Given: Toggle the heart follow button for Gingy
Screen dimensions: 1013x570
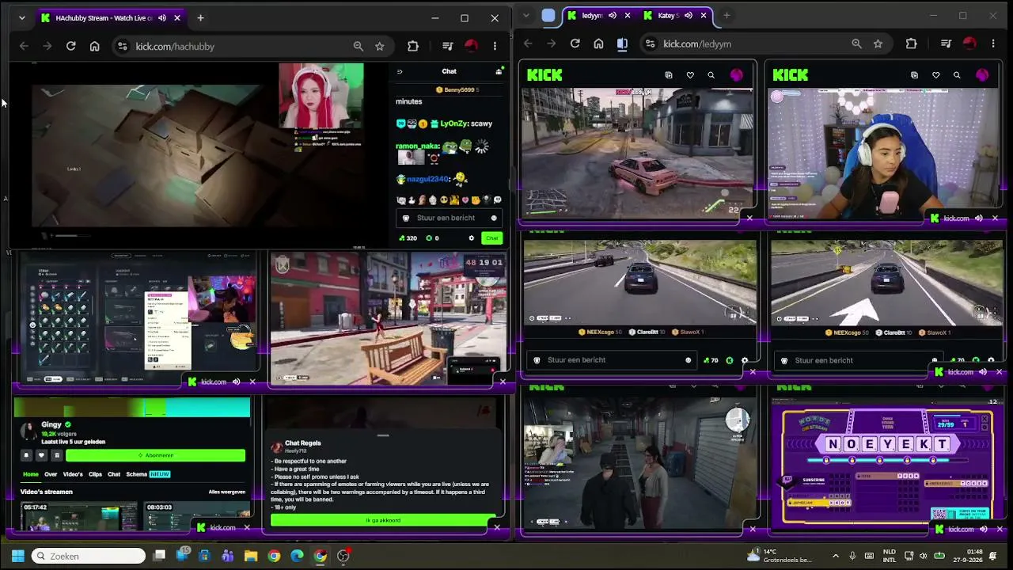Looking at the screenshot, I should 41,455.
